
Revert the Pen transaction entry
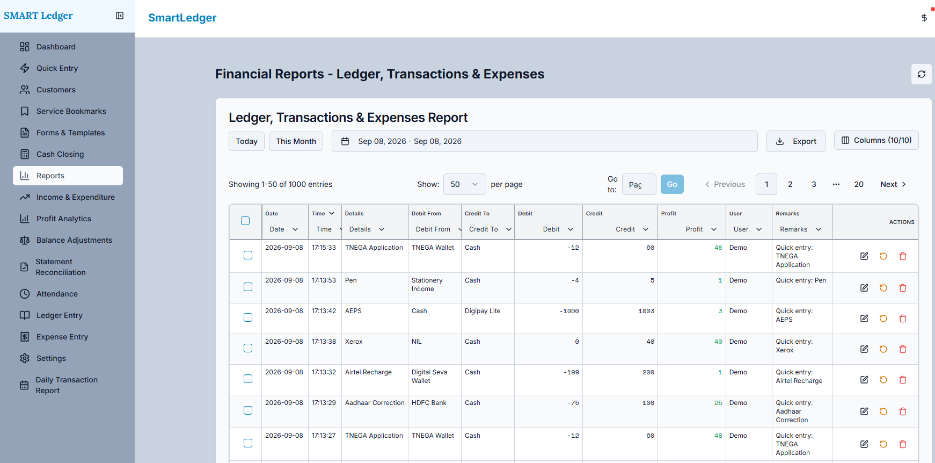pyautogui.click(x=883, y=288)
